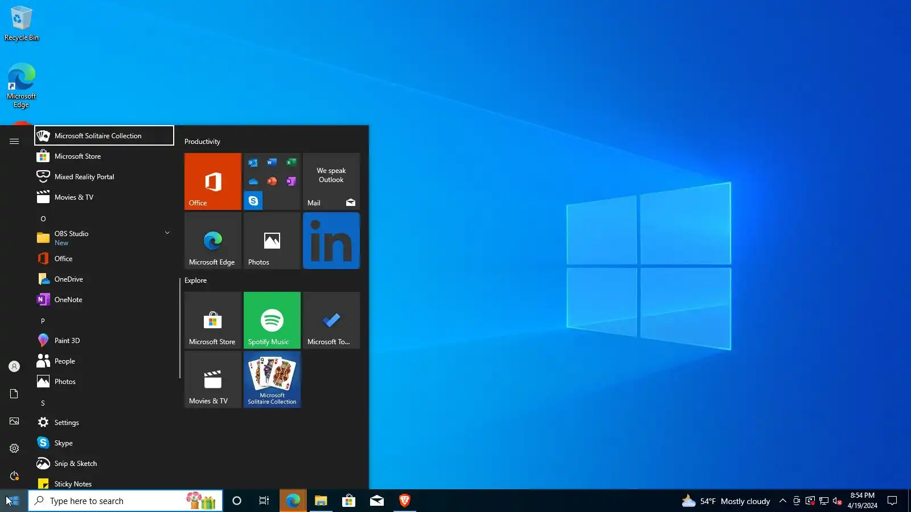Viewport: 911px width, 512px height.
Task: Open the Photos tile
Action: (272, 241)
